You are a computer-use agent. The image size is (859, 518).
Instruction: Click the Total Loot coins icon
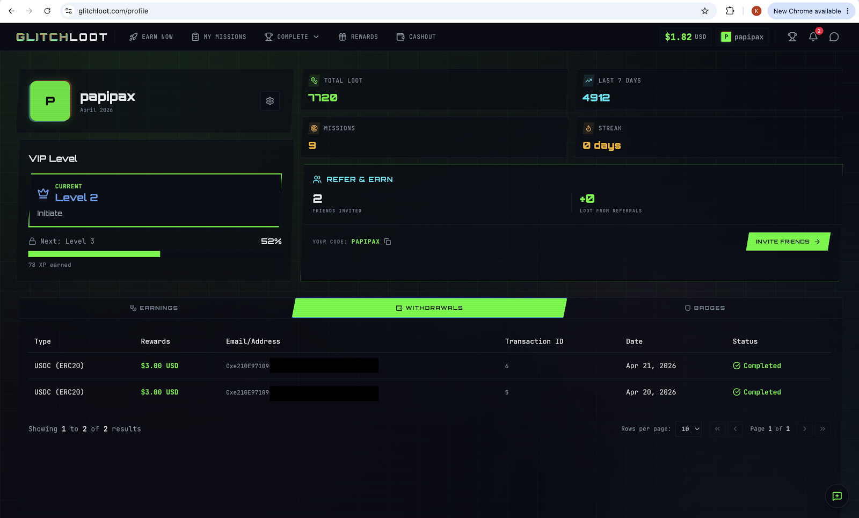314,81
